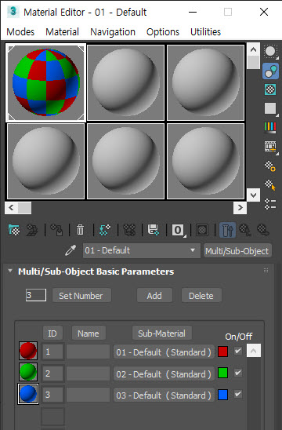Viewport: 282px width, 430px height.
Task: Click Put Material to Scene icon
Action: pos(32,230)
